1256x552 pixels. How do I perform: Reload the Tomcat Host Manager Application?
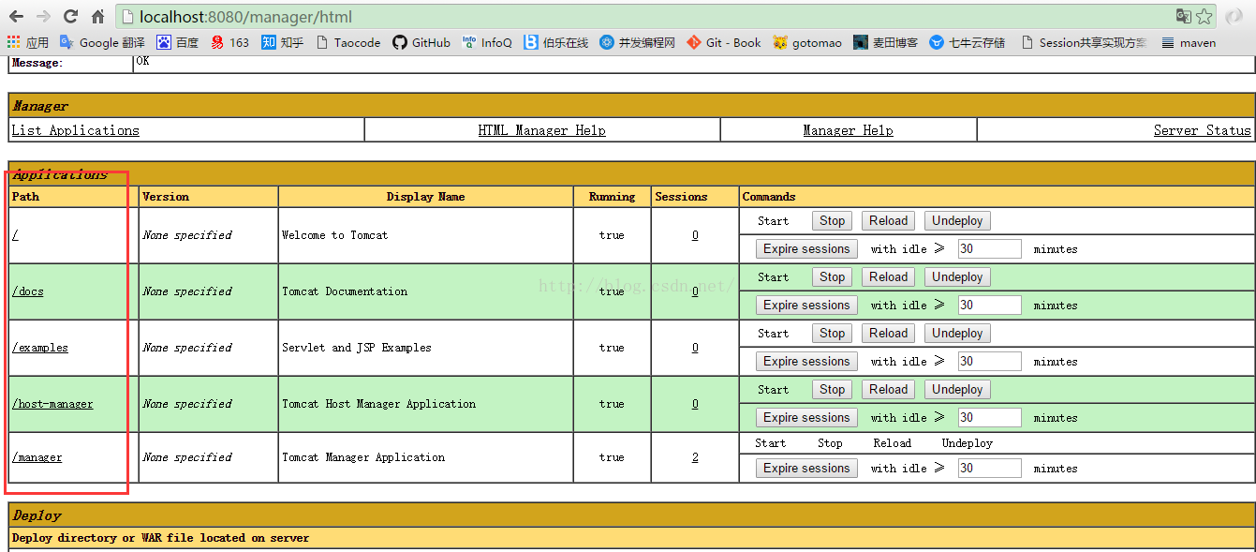click(x=888, y=390)
